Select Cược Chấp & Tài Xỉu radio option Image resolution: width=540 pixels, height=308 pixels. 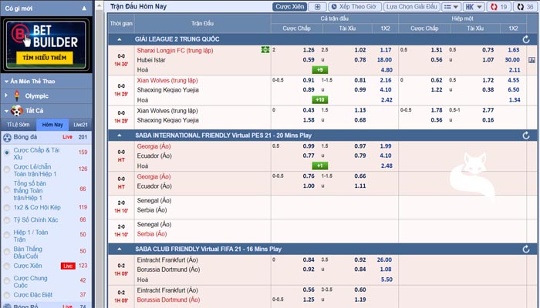6,152
